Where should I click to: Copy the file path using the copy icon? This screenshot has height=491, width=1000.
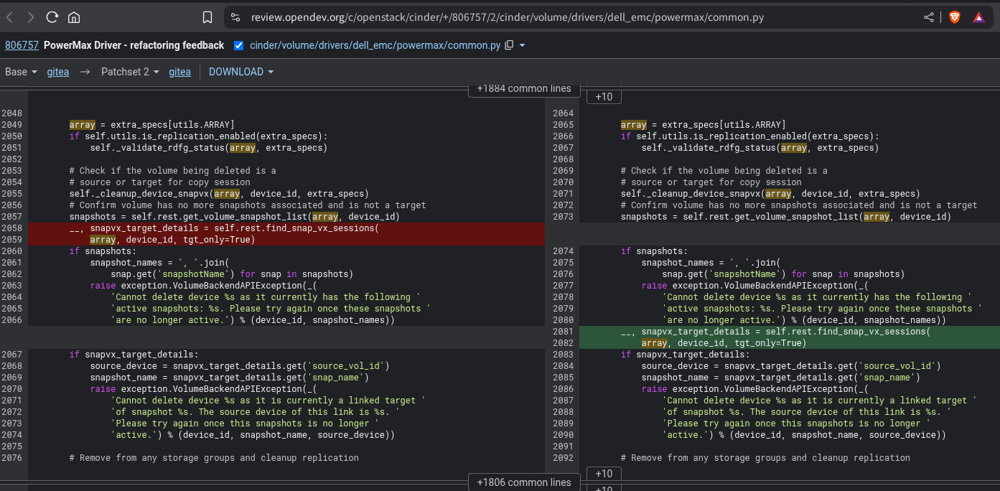(509, 45)
